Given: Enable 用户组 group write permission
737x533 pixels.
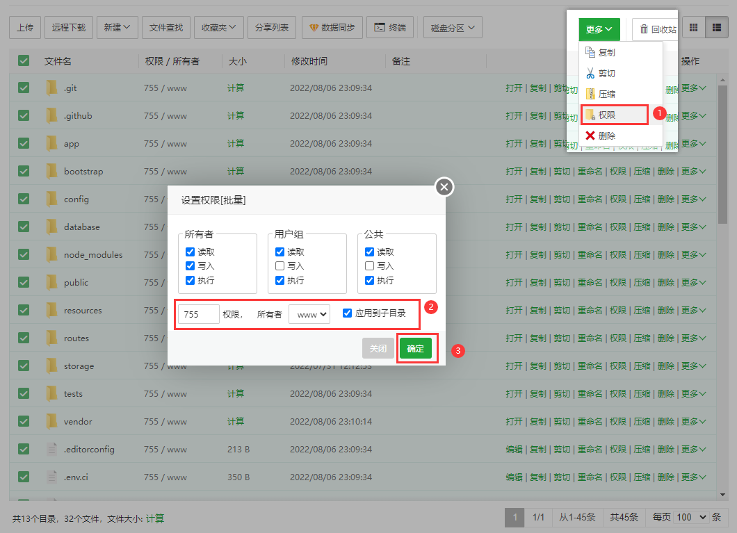Looking at the screenshot, I should [280, 265].
